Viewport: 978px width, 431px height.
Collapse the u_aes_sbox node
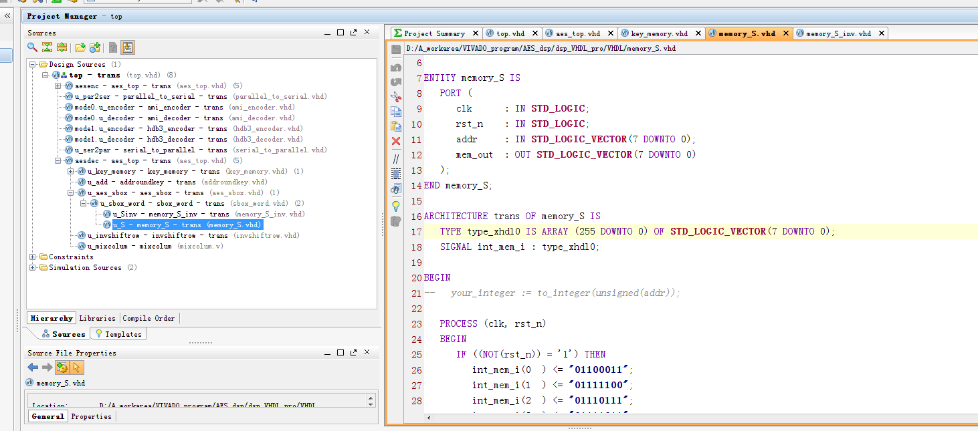pos(71,192)
